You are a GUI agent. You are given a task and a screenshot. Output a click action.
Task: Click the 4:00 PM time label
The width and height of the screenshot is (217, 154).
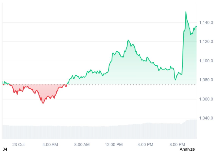[145, 144]
